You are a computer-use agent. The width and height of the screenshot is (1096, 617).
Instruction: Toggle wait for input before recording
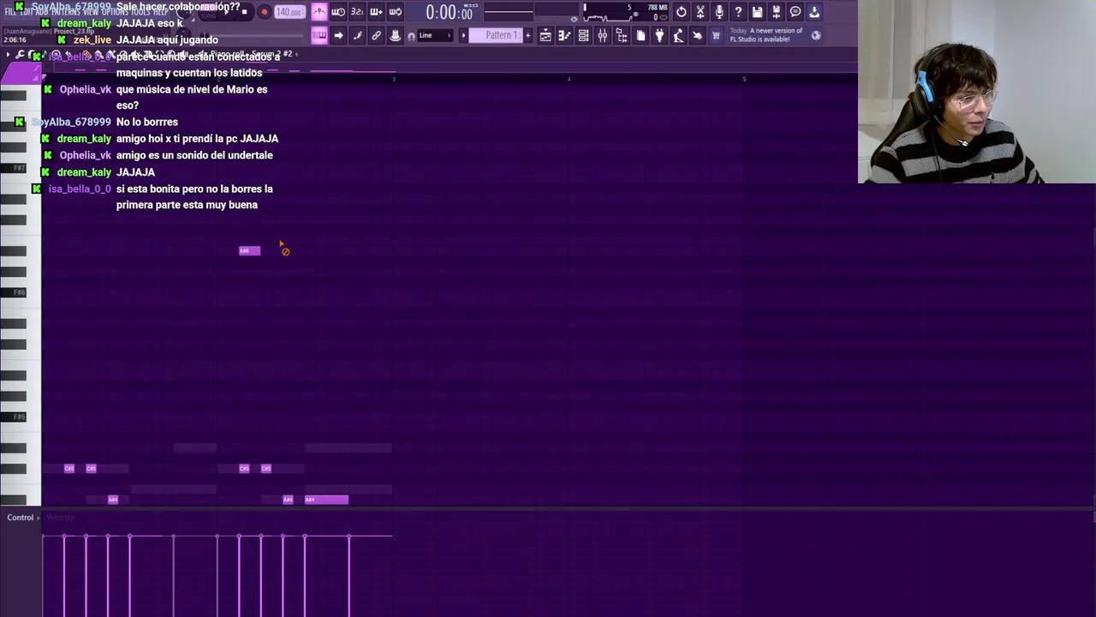click(x=338, y=12)
